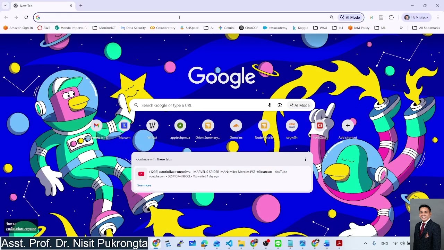
Task: Open the Gemini bookmark
Action: (226, 28)
